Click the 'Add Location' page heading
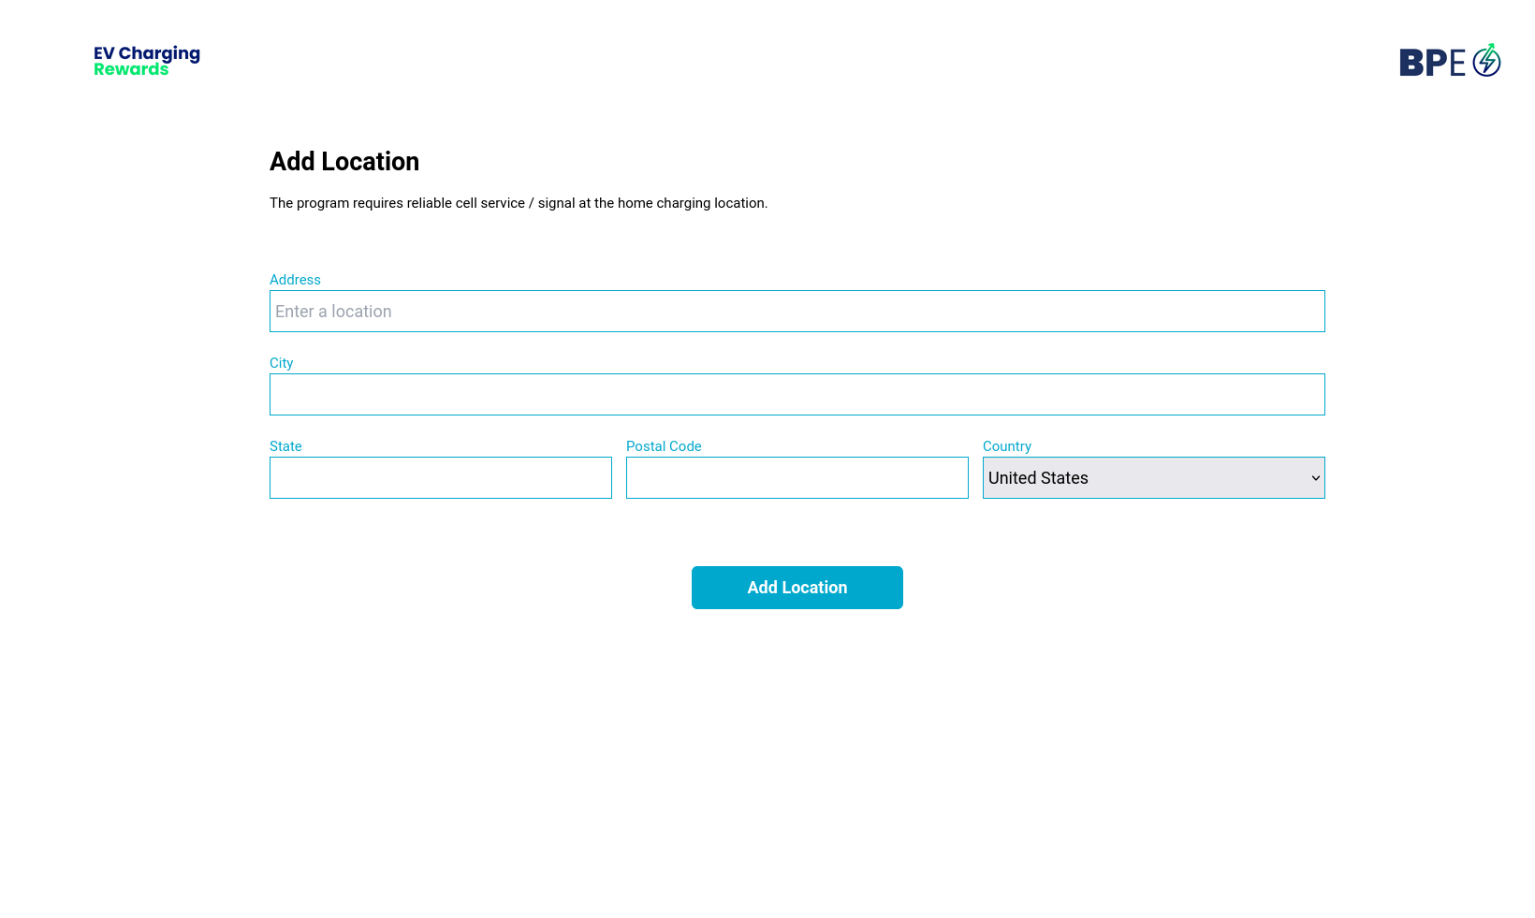 coord(344,161)
